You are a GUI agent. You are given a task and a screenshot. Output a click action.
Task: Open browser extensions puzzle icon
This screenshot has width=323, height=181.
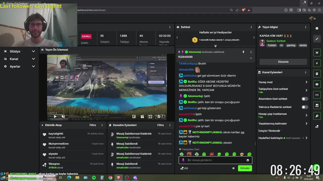click(286, 10)
